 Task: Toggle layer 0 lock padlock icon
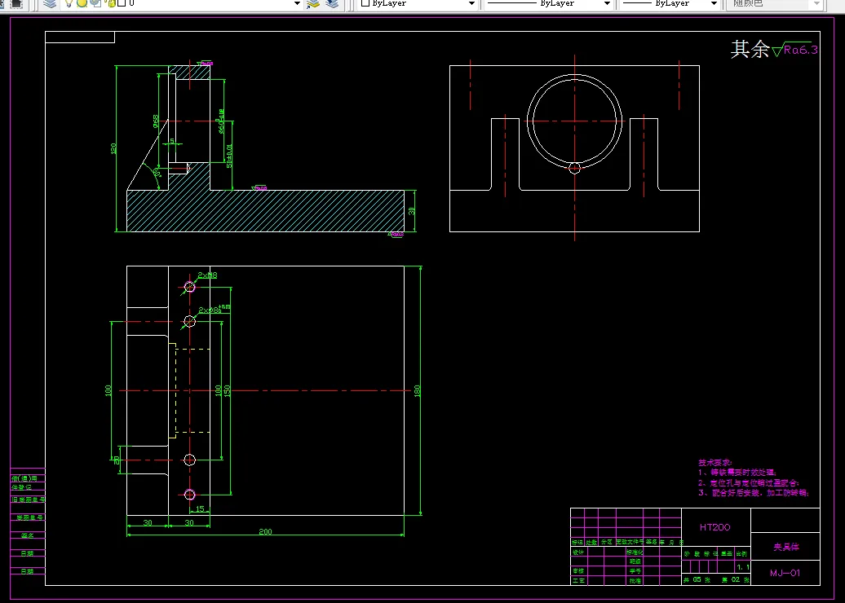(110, 3)
